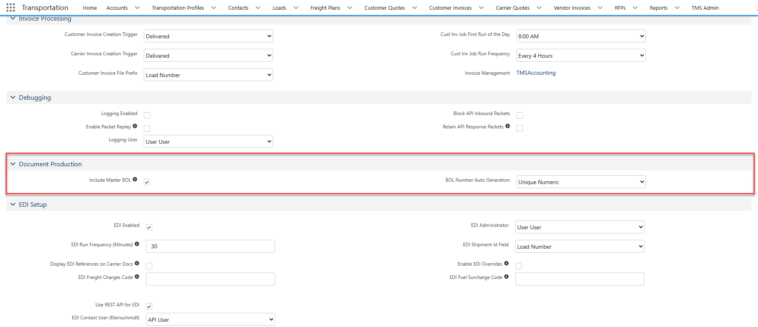Open the App Launcher grid icon
The width and height of the screenshot is (758, 327).
pos(11,8)
